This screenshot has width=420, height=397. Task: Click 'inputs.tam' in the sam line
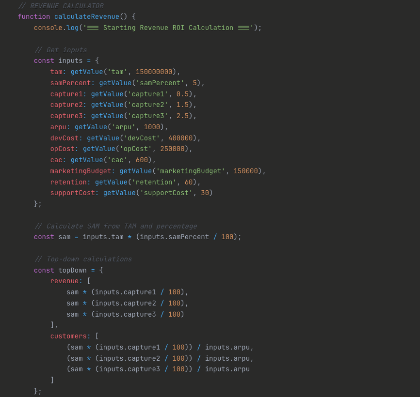[103, 237]
